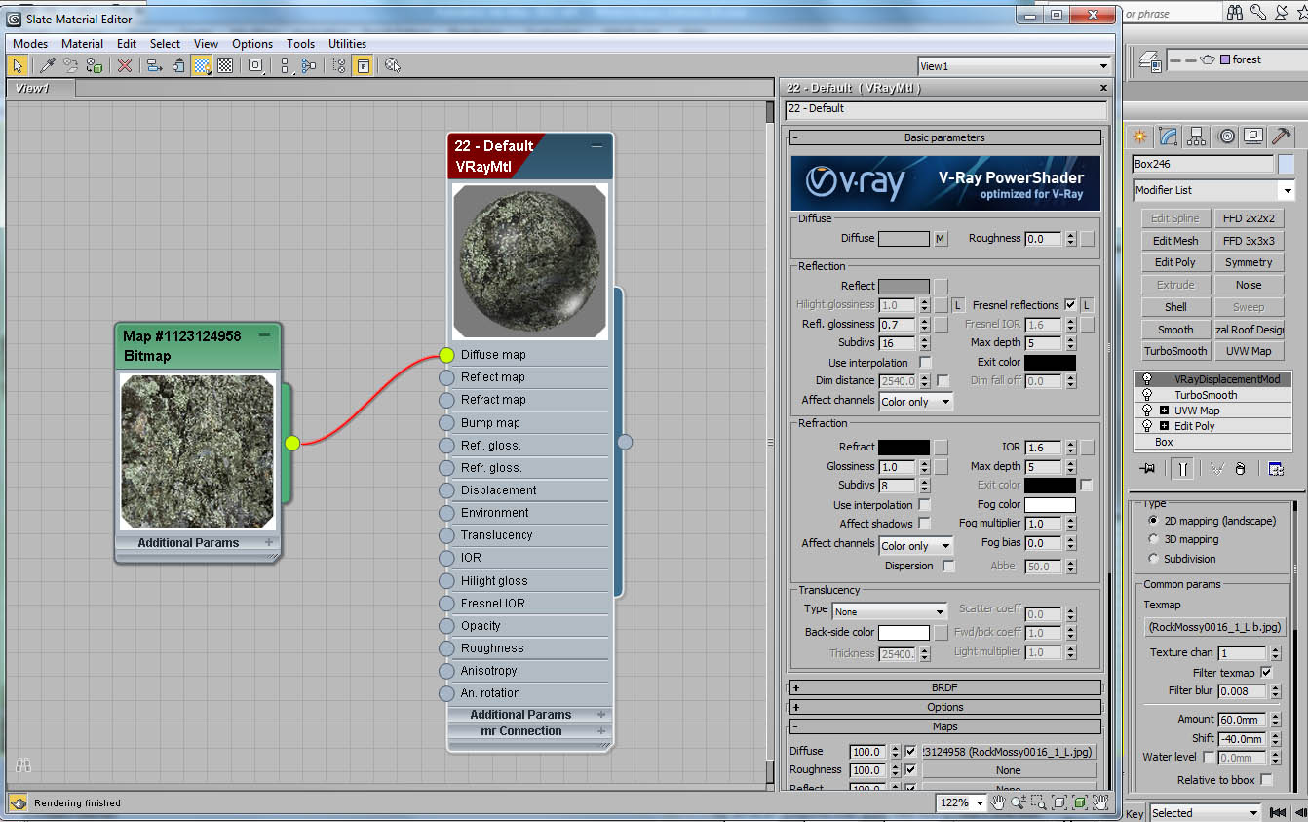Toggle Reflection Use interpolation checkbox
The height and width of the screenshot is (822, 1308).
point(925,363)
